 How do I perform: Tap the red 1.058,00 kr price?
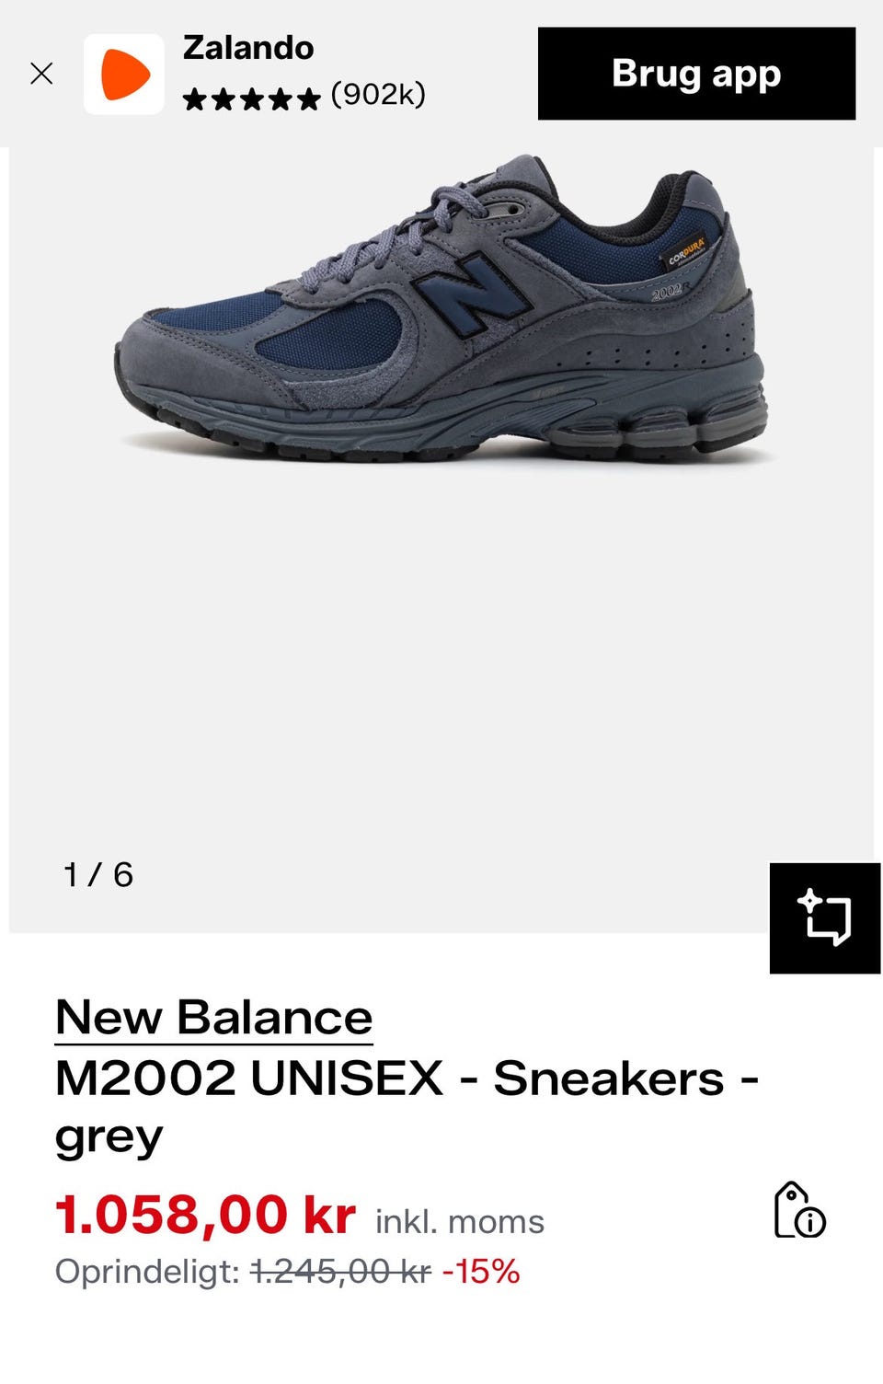click(205, 1215)
